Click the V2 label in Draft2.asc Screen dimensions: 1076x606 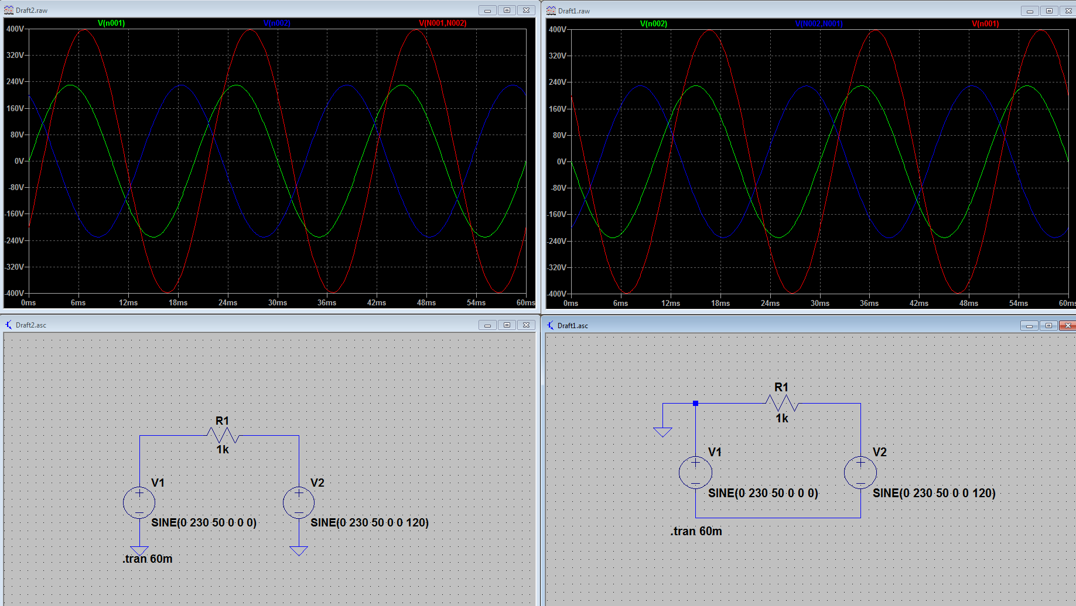pyautogui.click(x=317, y=483)
